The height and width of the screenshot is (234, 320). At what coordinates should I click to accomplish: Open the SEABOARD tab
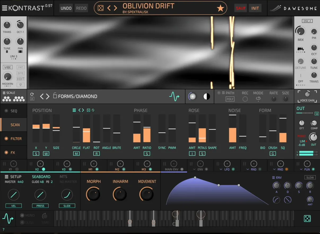click(x=41, y=177)
